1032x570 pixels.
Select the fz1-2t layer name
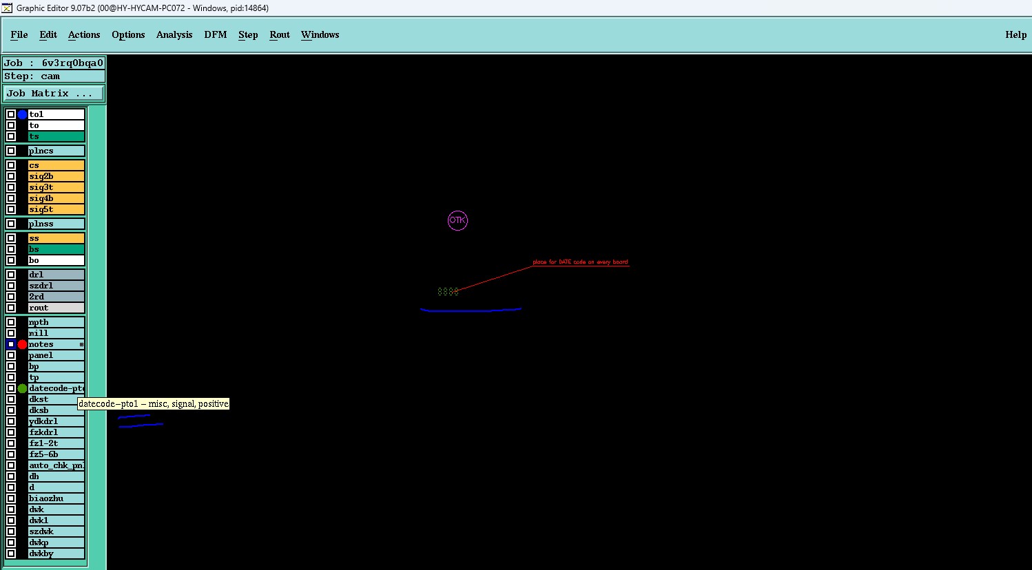coord(56,443)
